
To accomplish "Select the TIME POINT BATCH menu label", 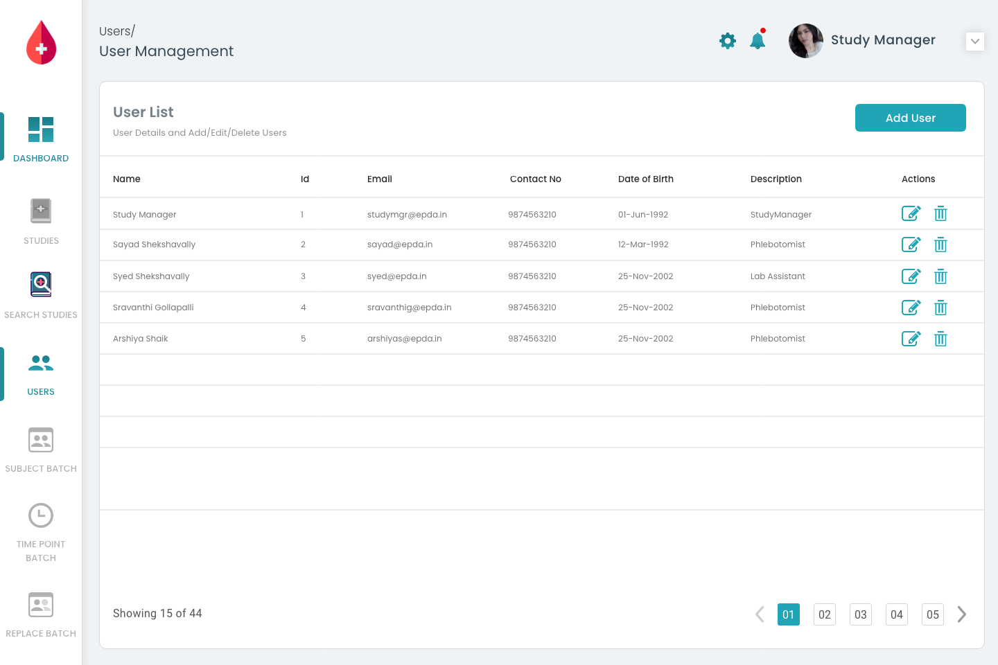I will [x=41, y=551].
